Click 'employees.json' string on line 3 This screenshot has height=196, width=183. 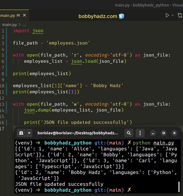tap(68, 43)
